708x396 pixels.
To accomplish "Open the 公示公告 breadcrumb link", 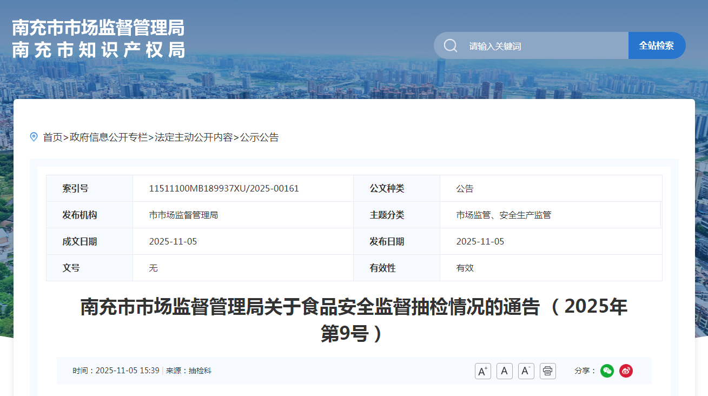I will click(260, 137).
